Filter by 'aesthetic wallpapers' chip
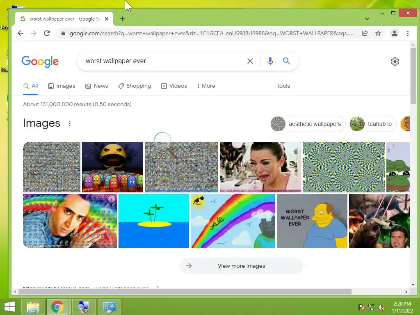Viewport: 420px width, 315px height. coord(308,124)
